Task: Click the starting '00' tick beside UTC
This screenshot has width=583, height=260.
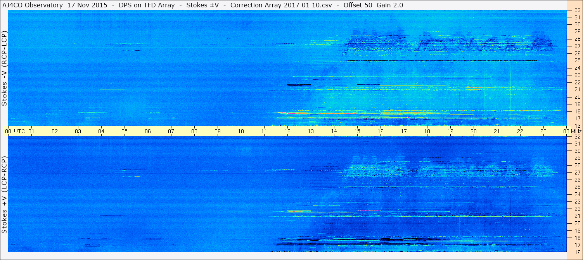Action: [8, 131]
